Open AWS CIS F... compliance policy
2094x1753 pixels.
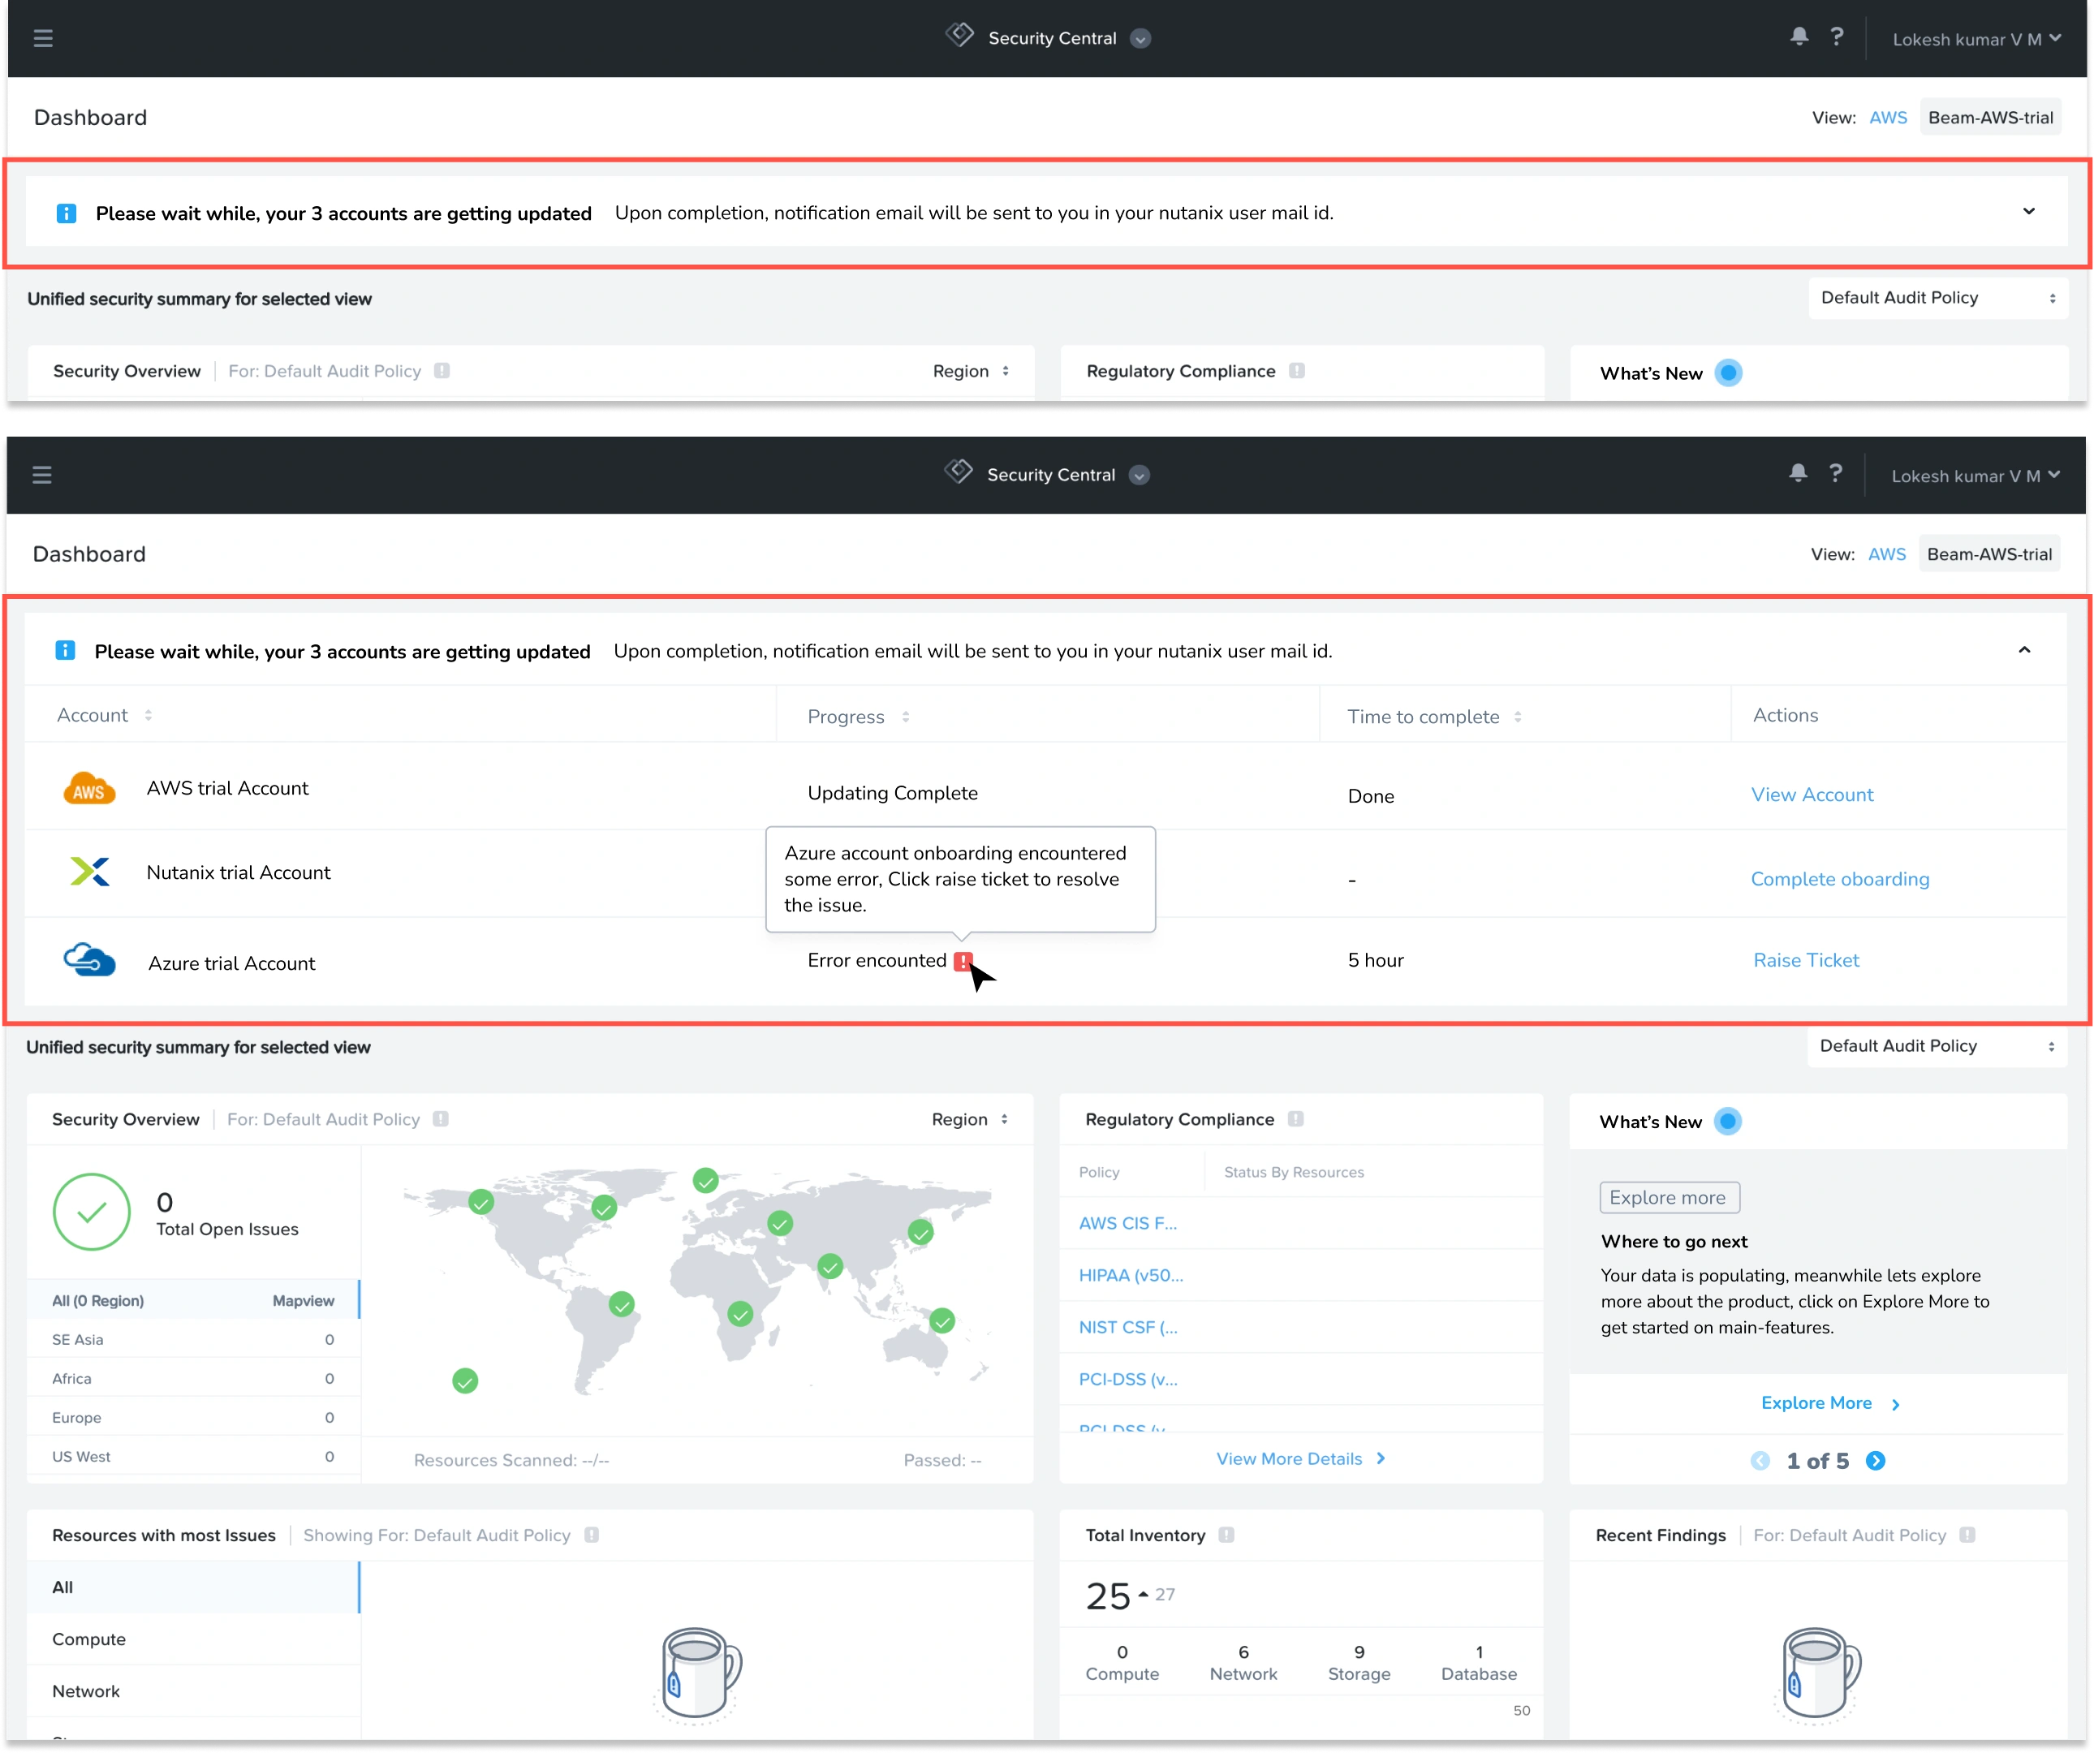click(1128, 1224)
